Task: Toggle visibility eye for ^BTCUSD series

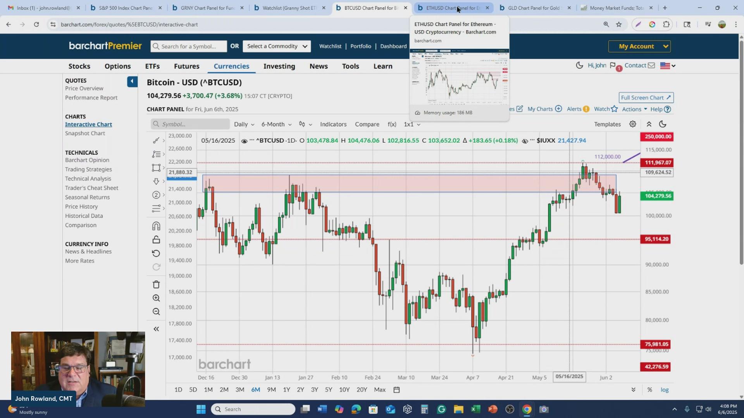Action: 244,141
